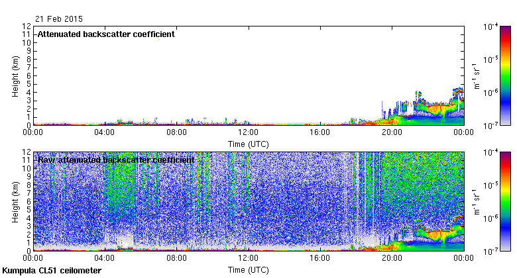Click the 04:00 tick on the top time axis

(105, 132)
